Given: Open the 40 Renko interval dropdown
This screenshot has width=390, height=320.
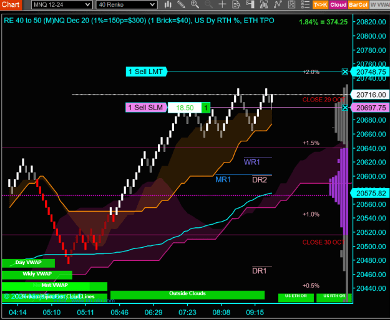Looking at the screenshot, I should click(x=127, y=5).
